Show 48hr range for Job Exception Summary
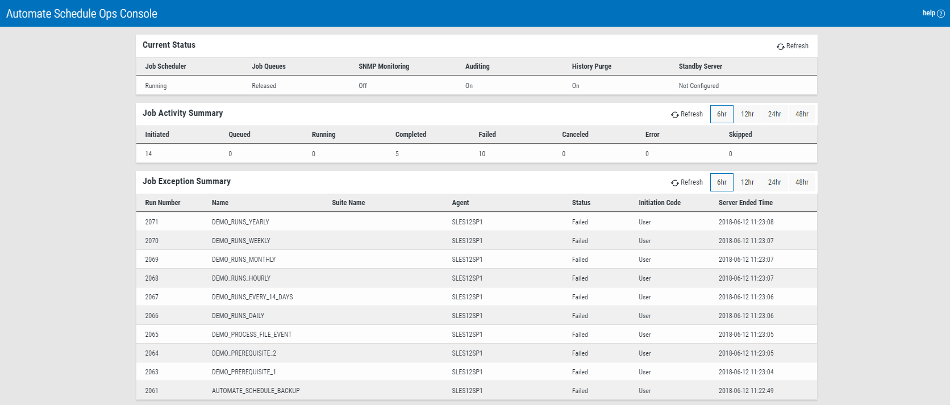The image size is (950, 405). pyautogui.click(x=802, y=182)
